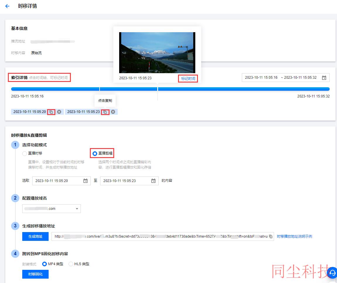Open calendar icon of clip start time

coord(85,181)
